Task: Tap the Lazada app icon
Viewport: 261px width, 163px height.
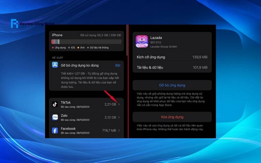Action: tap(142, 41)
